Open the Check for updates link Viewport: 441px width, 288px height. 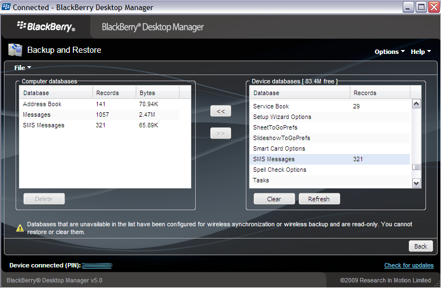click(x=409, y=265)
